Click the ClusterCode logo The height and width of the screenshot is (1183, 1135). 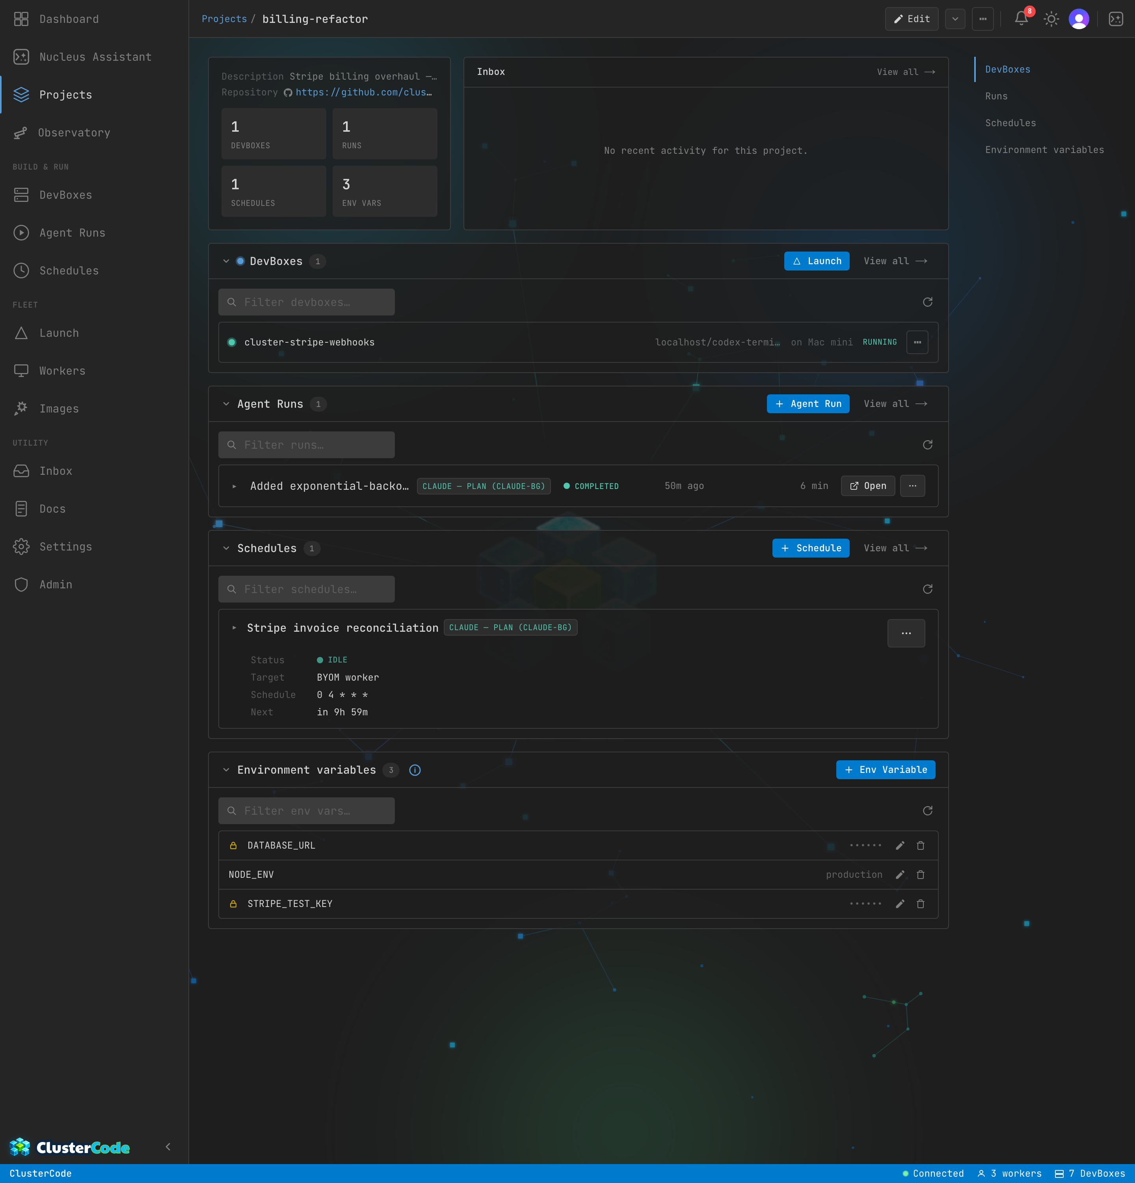70,1147
